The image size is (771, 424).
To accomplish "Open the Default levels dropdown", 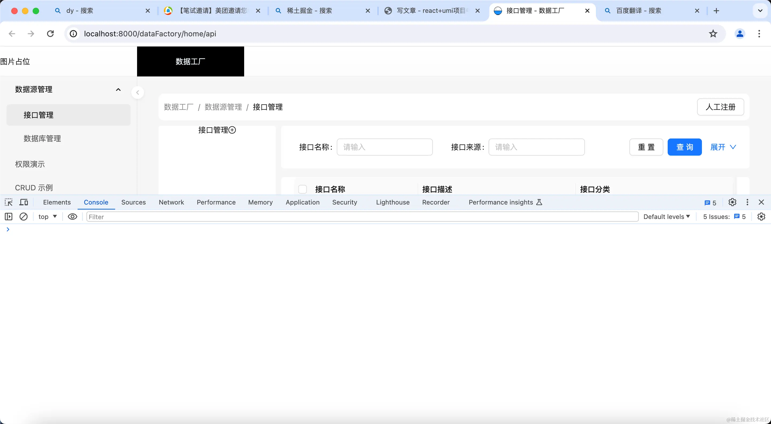I will 666,217.
